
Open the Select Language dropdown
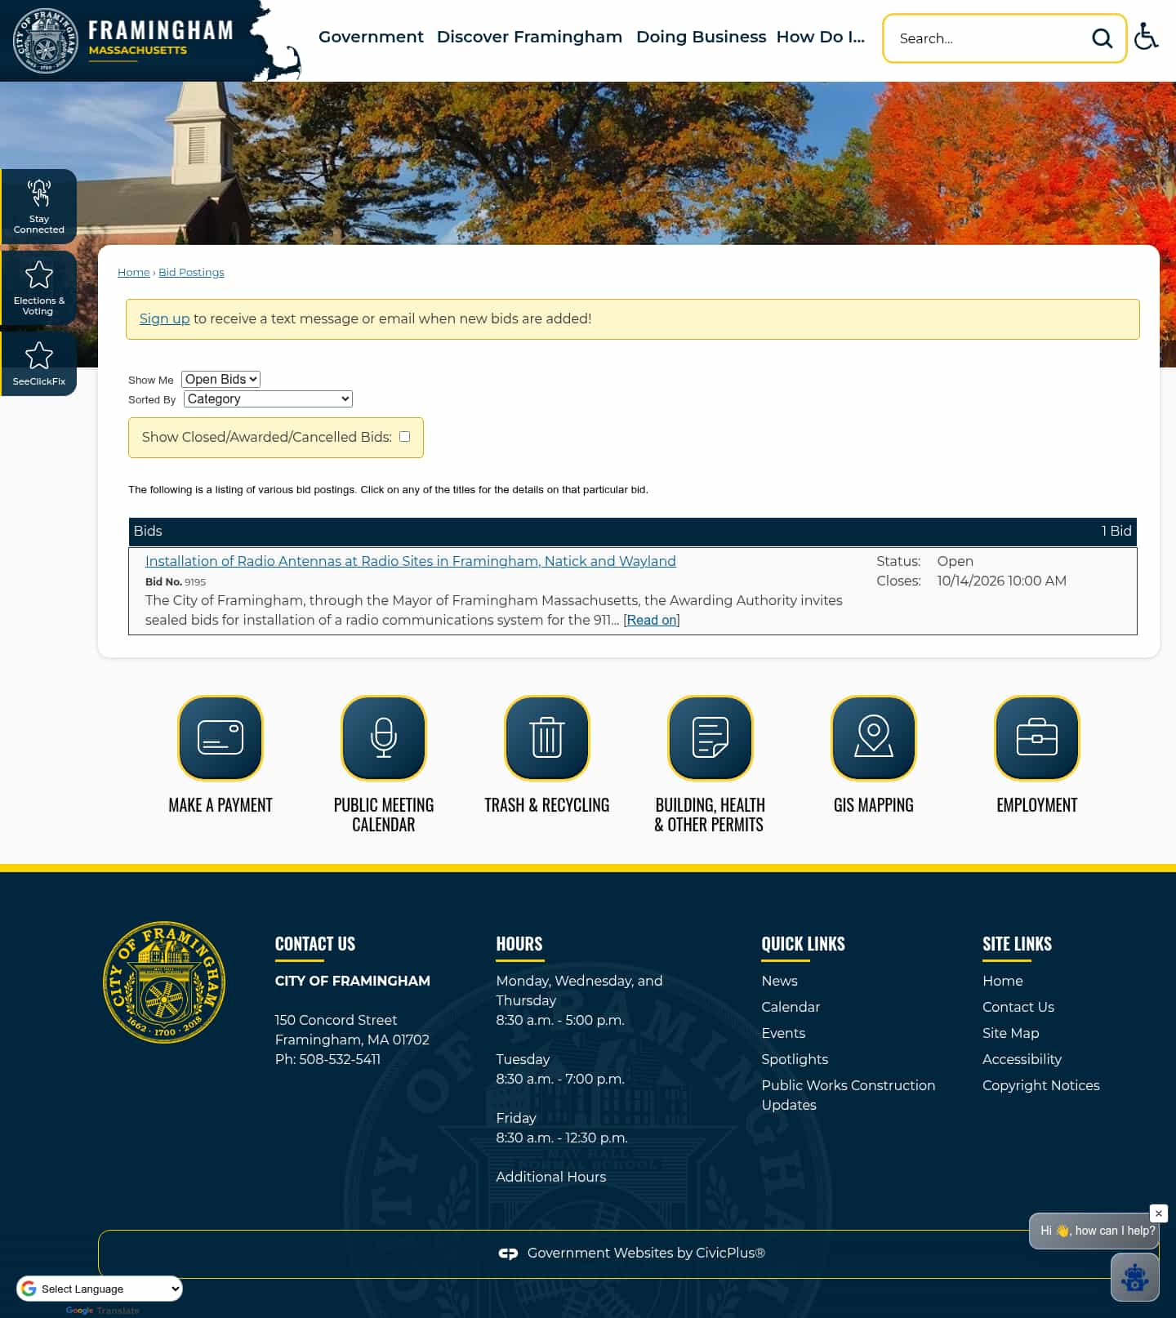click(100, 1289)
